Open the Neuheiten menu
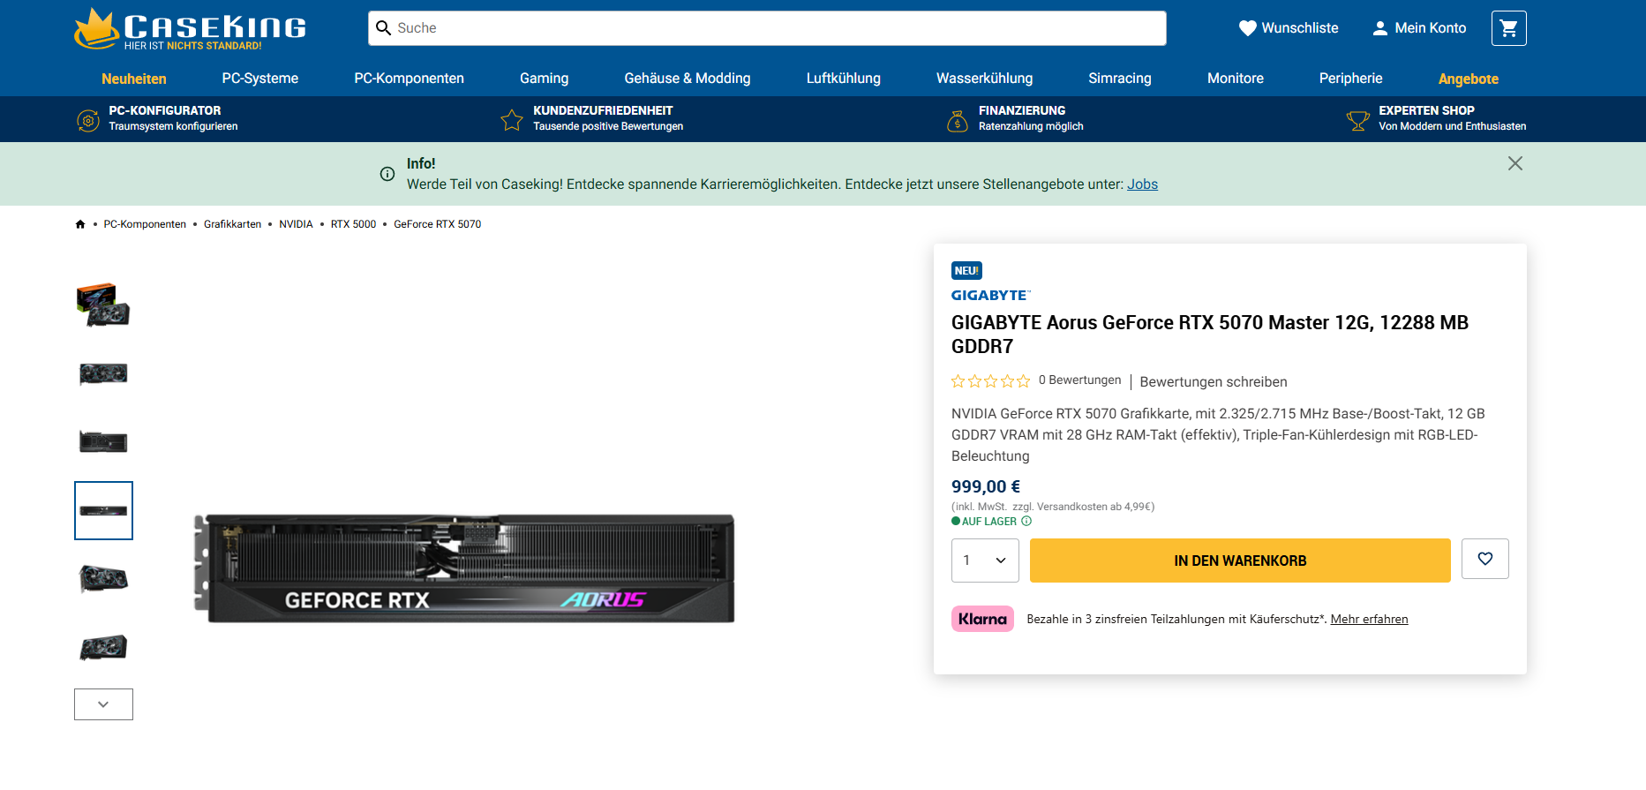1646x790 pixels. point(134,79)
